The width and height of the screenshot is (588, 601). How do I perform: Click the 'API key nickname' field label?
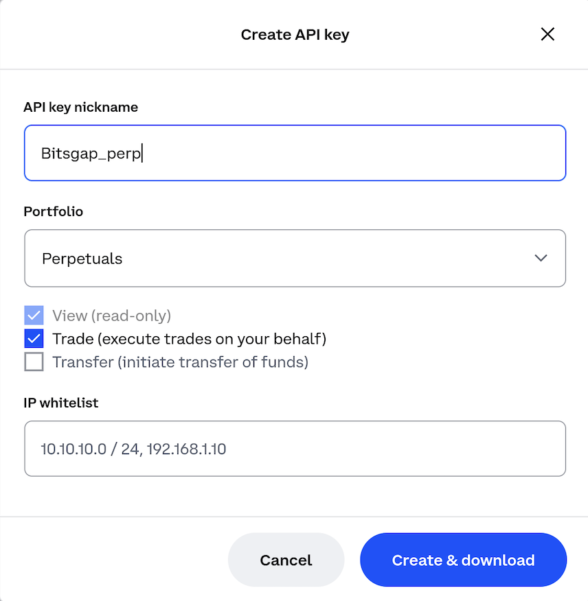click(x=80, y=107)
